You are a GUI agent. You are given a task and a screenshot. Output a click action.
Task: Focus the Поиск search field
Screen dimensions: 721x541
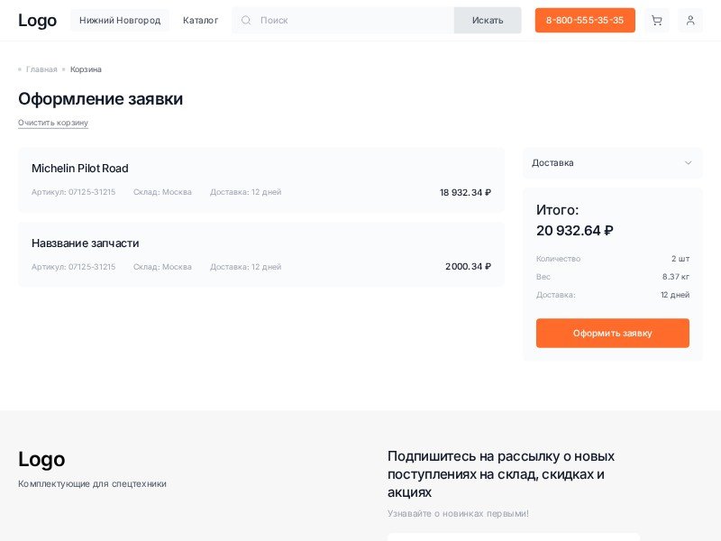tap(351, 21)
